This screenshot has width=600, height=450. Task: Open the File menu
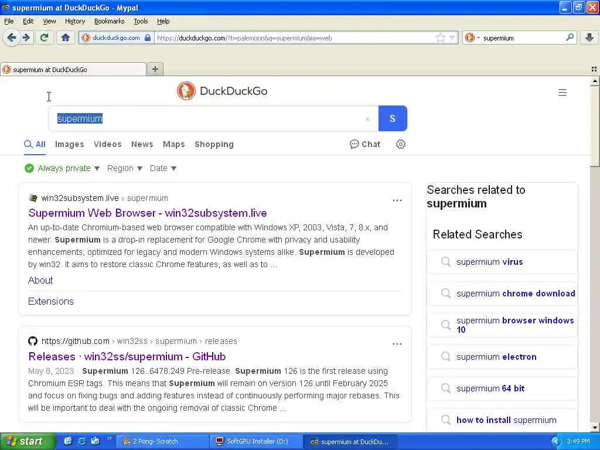coord(9,21)
